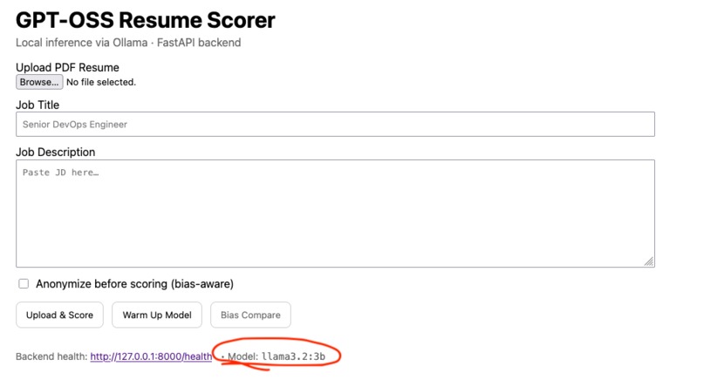The image size is (703, 380).
Task: Open the 127.0.0.1:8000/health backend link
Action: tap(151, 356)
